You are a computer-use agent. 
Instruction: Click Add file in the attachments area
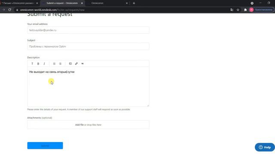[x=79, y=125]
